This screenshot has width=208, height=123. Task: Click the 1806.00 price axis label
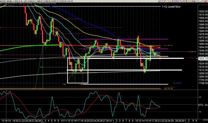(203, 73)
